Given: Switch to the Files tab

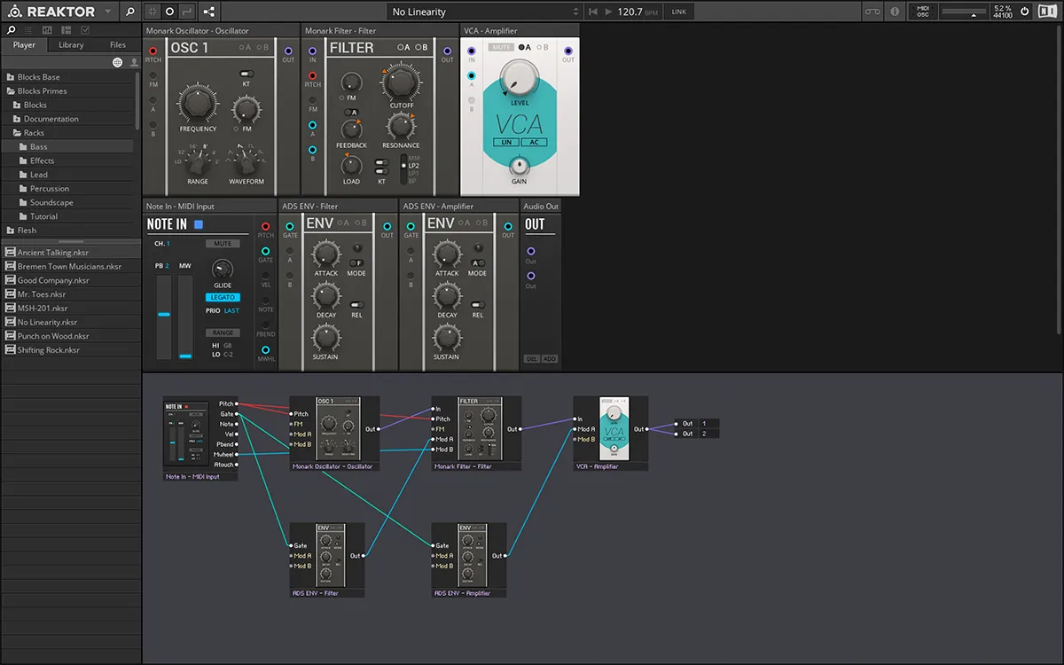Looking at the screenshot, I should tap(118, 45).
